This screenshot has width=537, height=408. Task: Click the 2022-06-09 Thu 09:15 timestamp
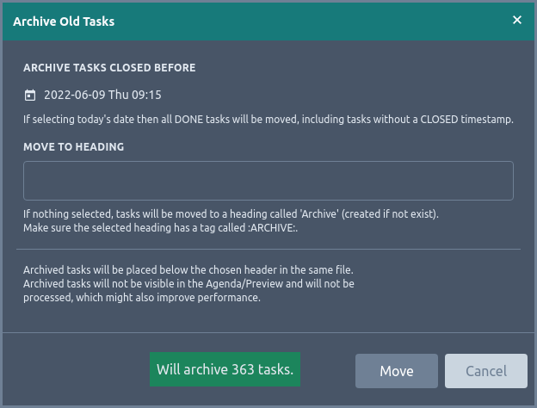(x=102, y=95)
